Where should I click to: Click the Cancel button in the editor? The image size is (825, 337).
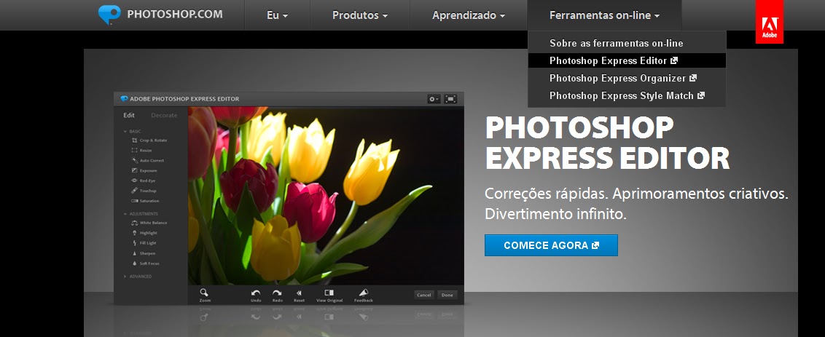tap(424, 295)
